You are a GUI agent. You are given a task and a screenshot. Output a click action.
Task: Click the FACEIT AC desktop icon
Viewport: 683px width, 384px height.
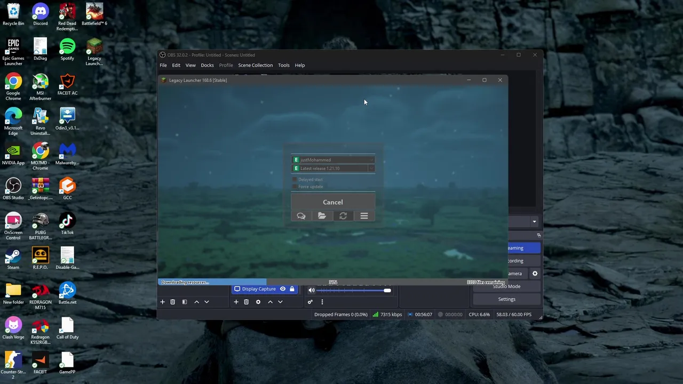point(67,84)
